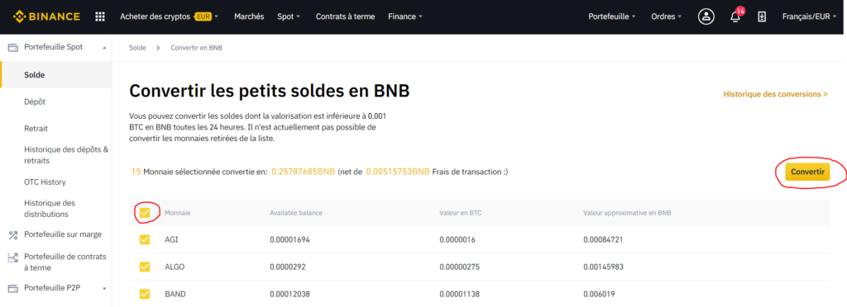This screenshot has width=847, height=307.
Task: Uncheck the BAND row checkbox
Action: 145,294
